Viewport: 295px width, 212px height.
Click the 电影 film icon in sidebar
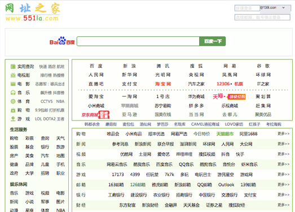click(x=13, y=84)
